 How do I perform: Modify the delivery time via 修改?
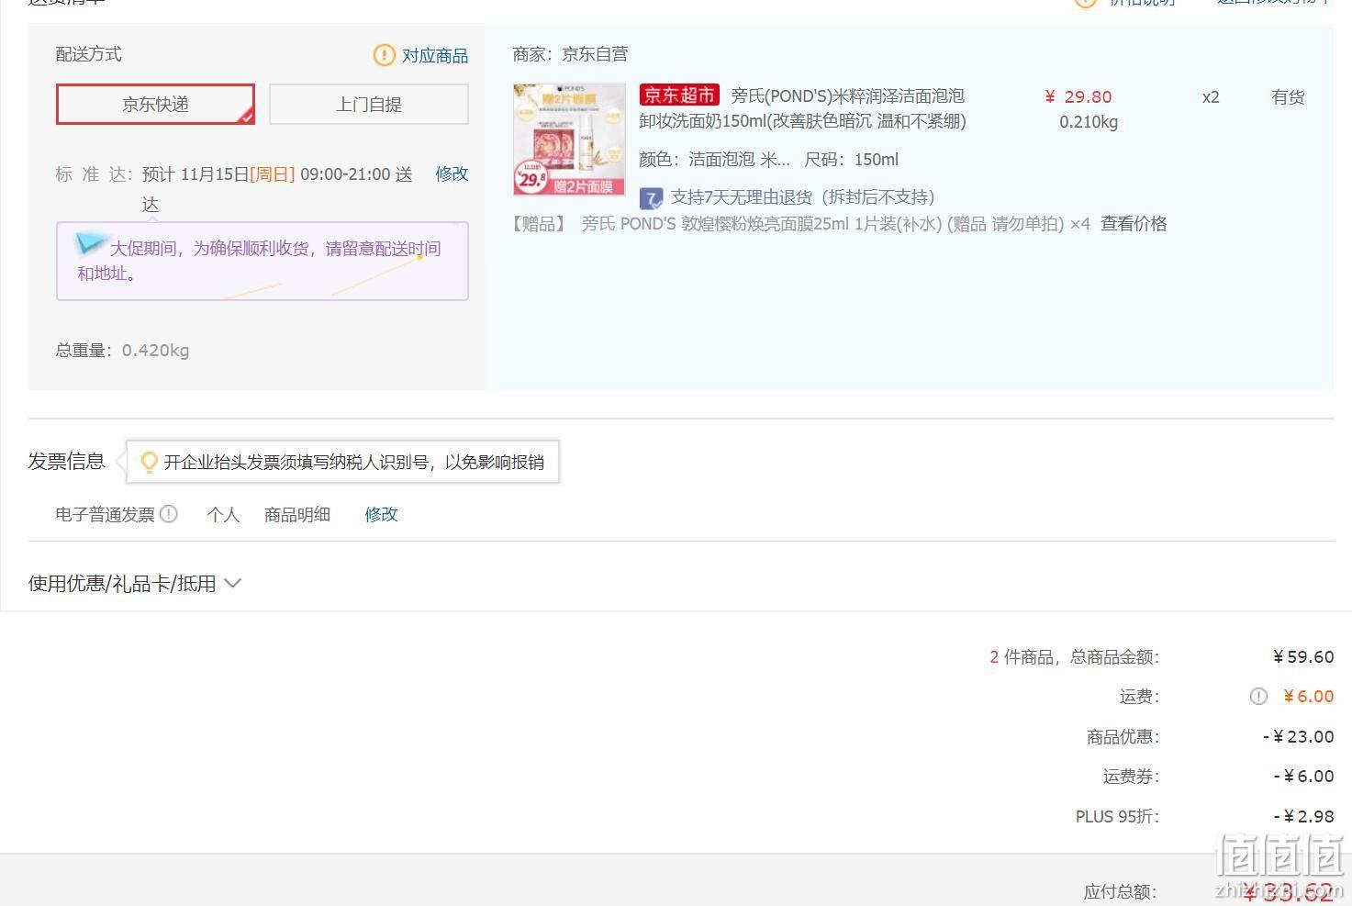(452, 173)
